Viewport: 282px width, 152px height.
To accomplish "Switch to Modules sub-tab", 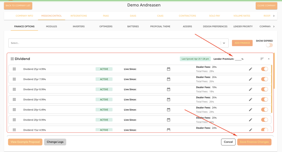I will [51, 26].
